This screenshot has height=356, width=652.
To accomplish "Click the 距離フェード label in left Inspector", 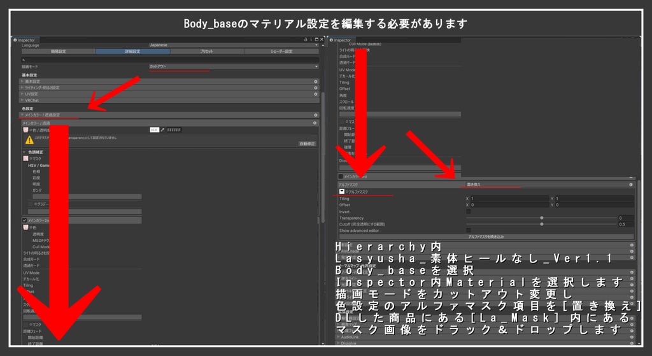I will (x=32, y=331).
